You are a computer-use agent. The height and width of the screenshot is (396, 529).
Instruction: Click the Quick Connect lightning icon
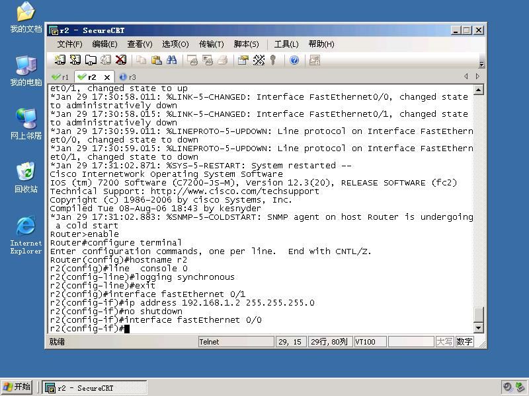pos(75,60)
